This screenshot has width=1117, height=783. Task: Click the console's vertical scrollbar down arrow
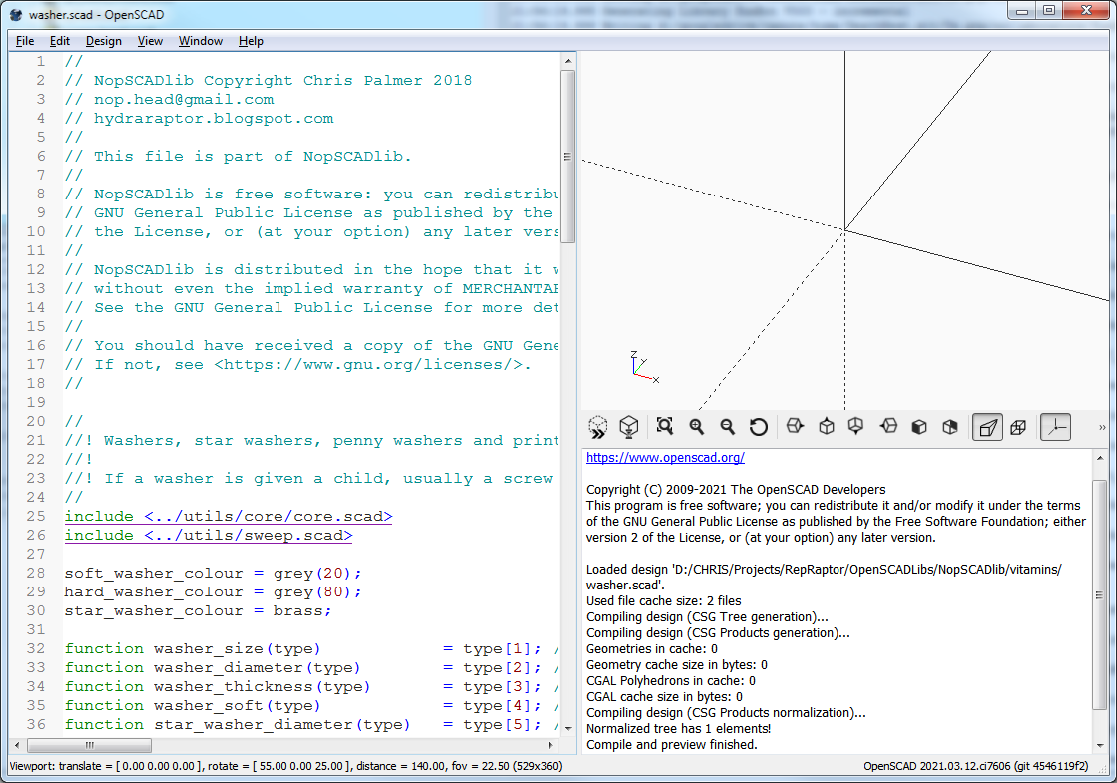pyautogui.click(x=1100, y=745)
